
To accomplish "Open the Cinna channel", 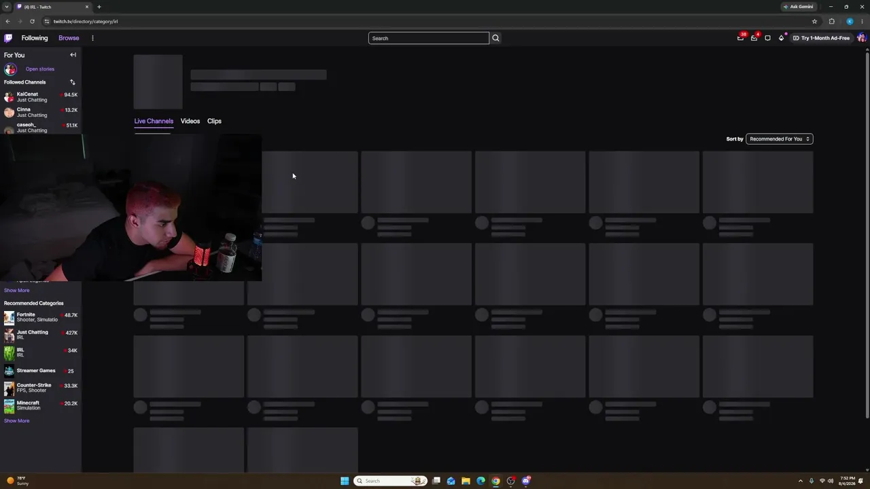I will [x=41, y=112].
